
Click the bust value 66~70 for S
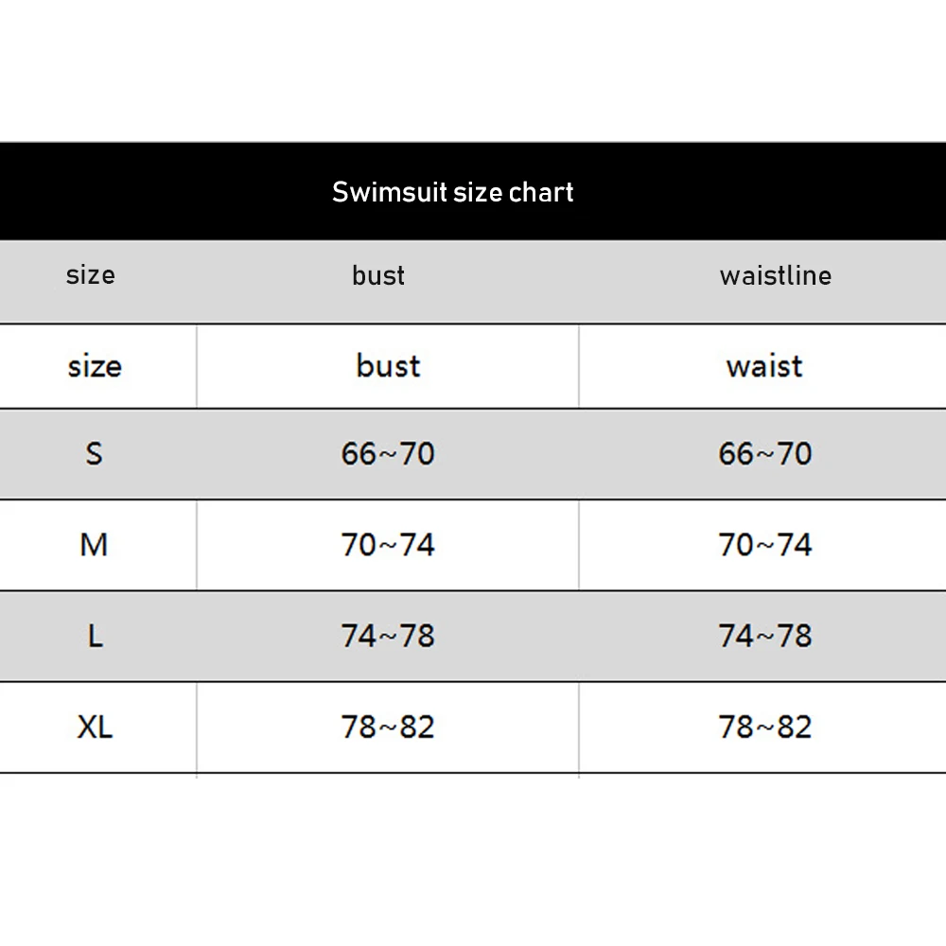tap(388, 454)
